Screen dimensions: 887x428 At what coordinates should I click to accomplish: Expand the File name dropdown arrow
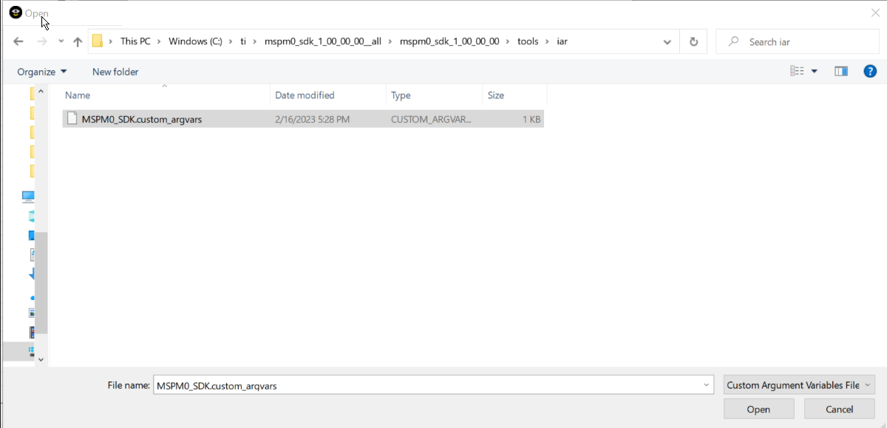(707, 385)
